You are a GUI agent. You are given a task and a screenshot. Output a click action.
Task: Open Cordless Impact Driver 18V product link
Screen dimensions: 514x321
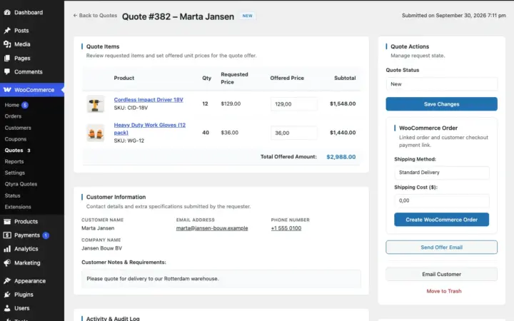tap(148, 100)
